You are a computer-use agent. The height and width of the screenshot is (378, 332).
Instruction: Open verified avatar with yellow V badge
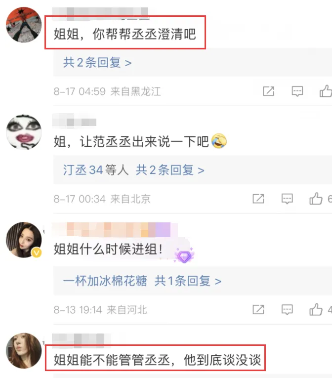point(24,240)
